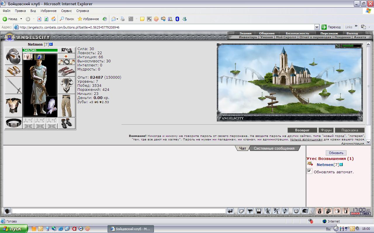Click the save diskette icon in chat toolbar
374x233 pixels.
(259, 211)
